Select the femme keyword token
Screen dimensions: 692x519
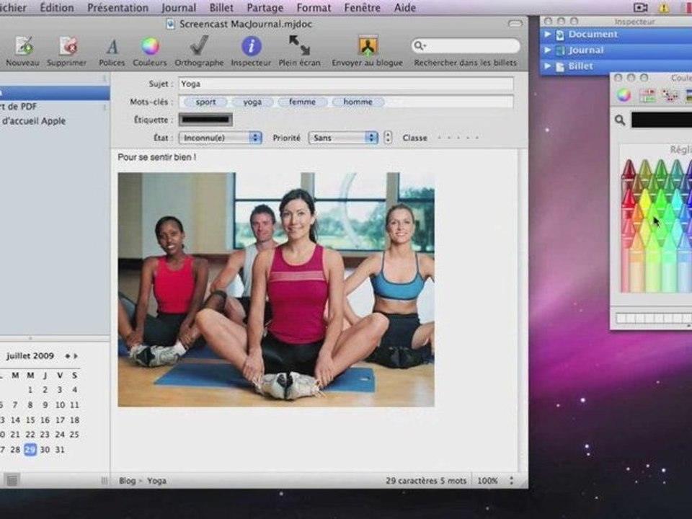coord(302,102)
